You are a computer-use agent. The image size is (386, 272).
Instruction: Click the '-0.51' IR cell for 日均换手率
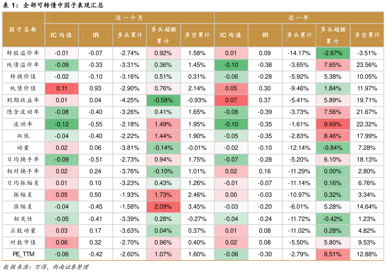point(96,160)
